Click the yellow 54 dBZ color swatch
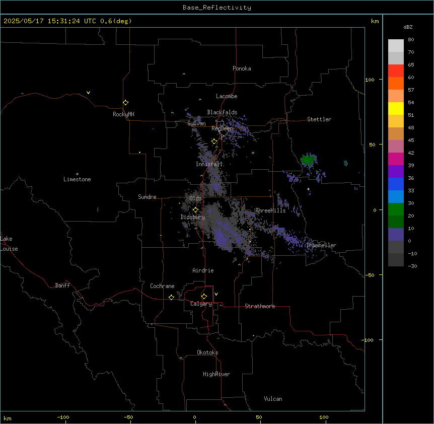 pos(396,108)
